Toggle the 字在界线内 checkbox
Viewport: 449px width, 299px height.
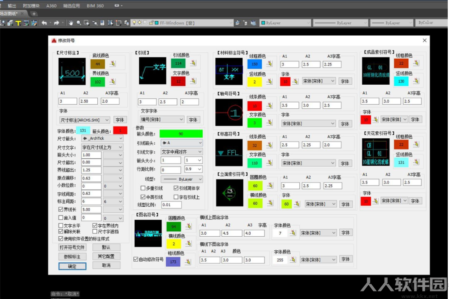[95, 226]
